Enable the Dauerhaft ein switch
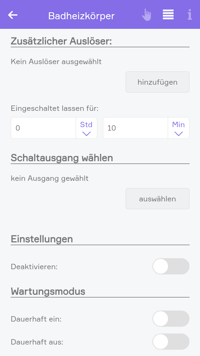The height and width of the screenshot is (356, 200). 171,319
